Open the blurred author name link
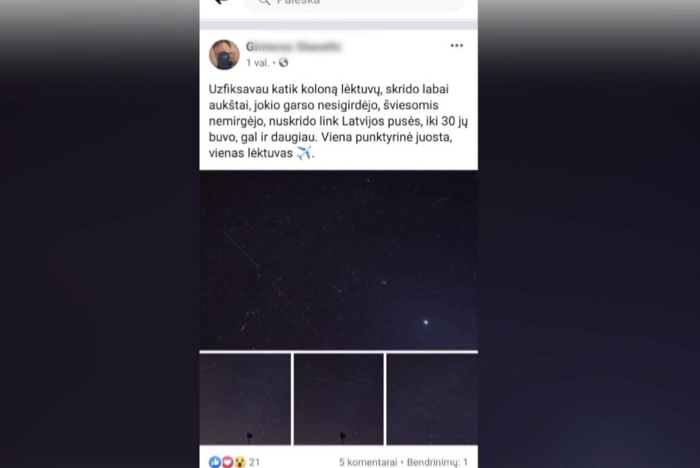Image resolution: width=700 pixels, height=468 pixels. coord(293,47)
